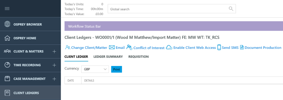Open the Document Production link
Image resolution: width=283 pixels, height=100 pixels.
point(263,48)
